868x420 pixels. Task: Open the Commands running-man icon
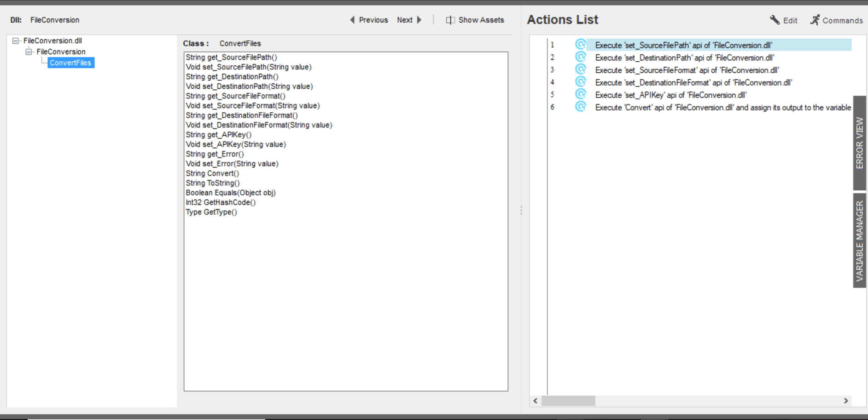click(815, 20)
